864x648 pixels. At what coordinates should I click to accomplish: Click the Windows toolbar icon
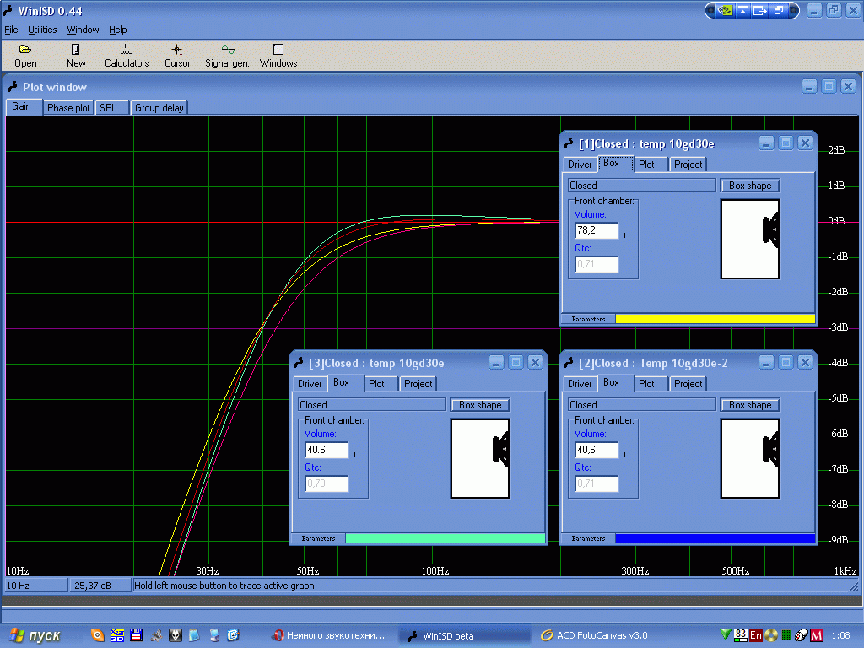pos(278,56)
